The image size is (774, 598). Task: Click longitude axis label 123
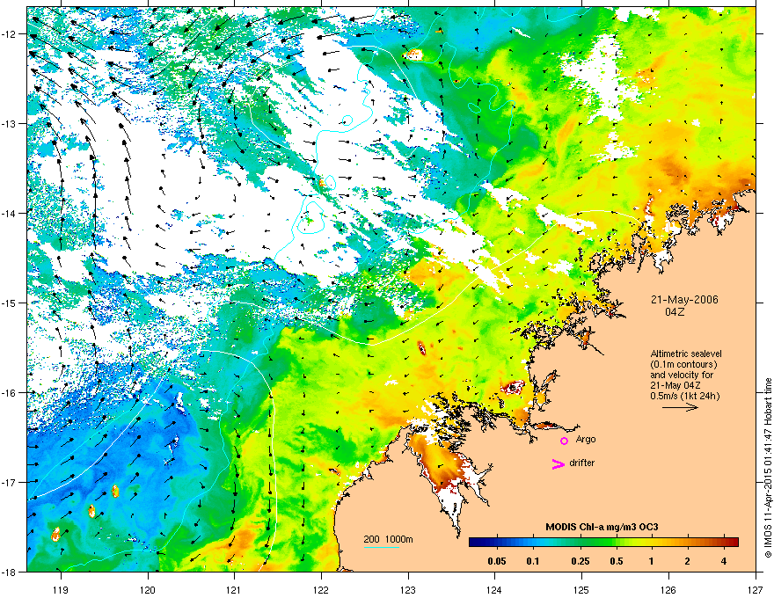408,589
